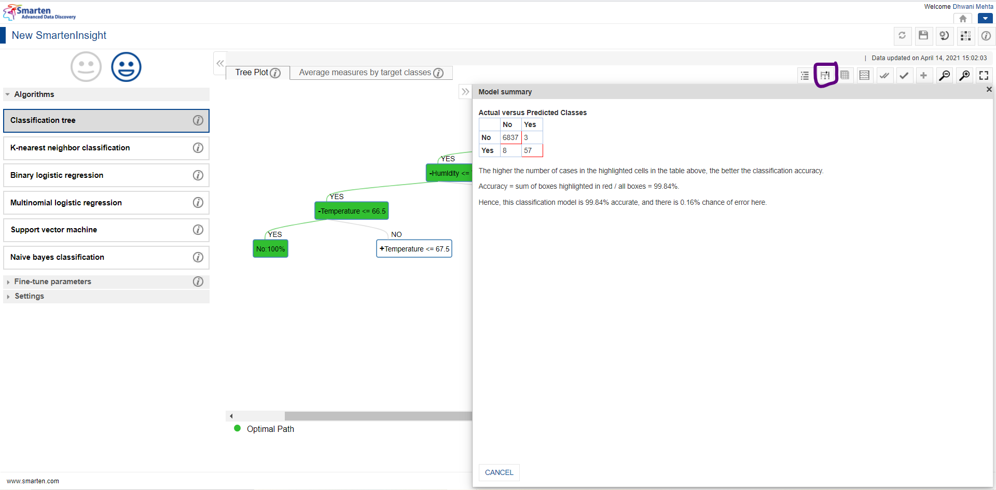The width and height of the screenshot is (996, 490).
Task: Refresh the insight using the refresh icon
Action: pyautogui.click(x=902, y=36)
